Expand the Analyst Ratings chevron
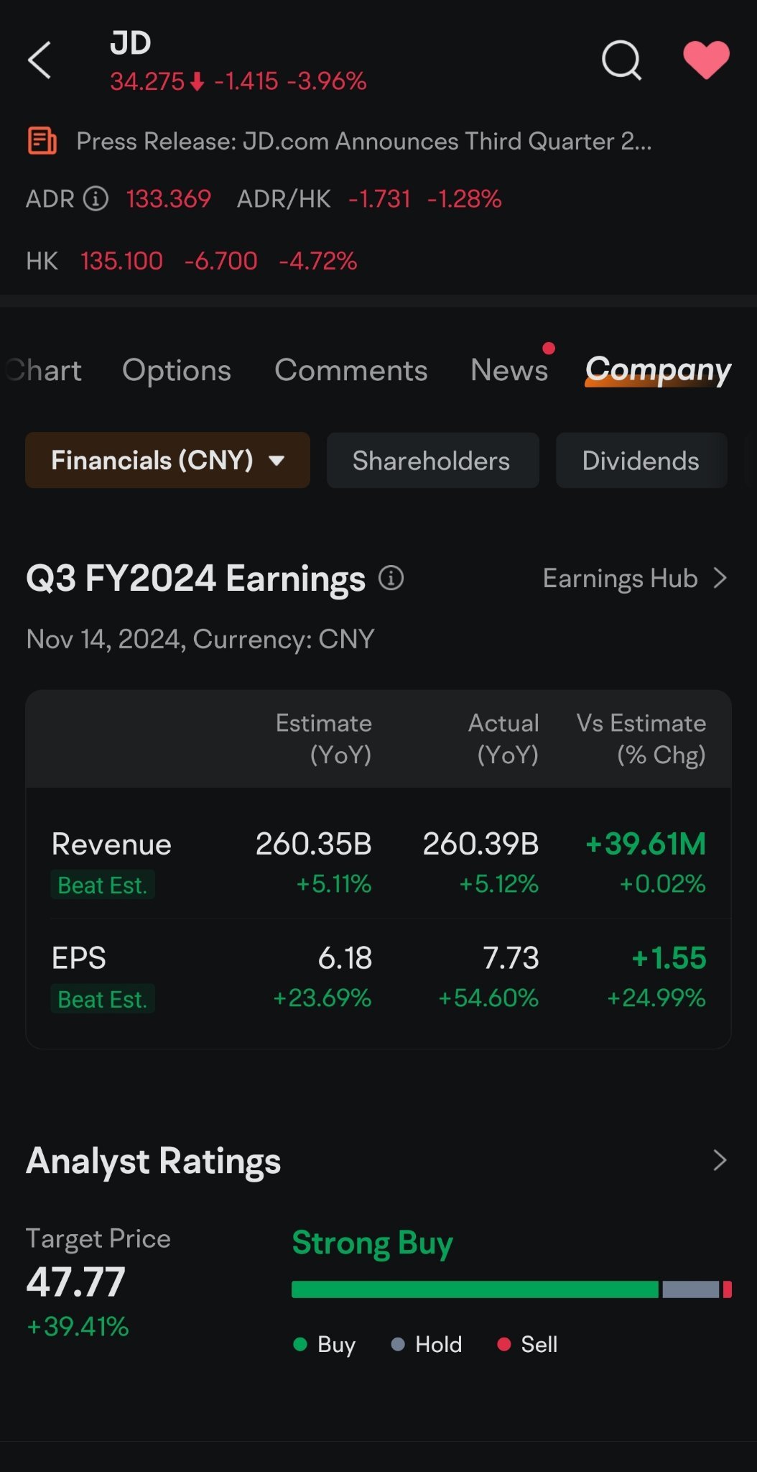 [720, 1160]
